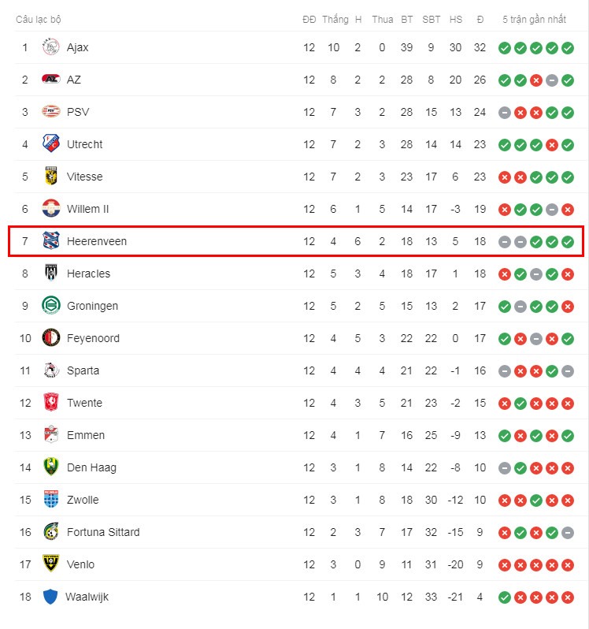Click the Venlo club crest
The image size is (589, 629).
click(x=51, y=564)
